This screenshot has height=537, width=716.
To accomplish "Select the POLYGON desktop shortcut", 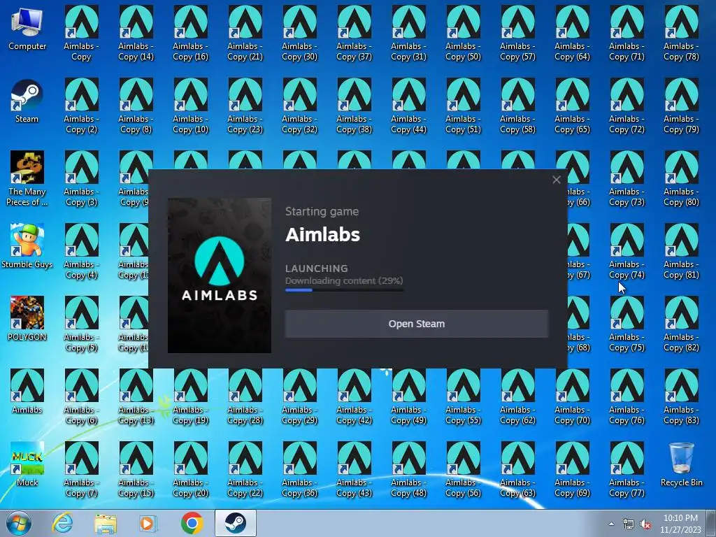I will pyautogui.click(x=27, y=319).
